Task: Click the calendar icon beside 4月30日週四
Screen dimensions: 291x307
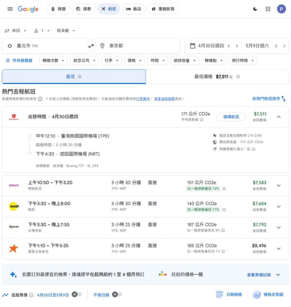Action: tap(193, 46)
